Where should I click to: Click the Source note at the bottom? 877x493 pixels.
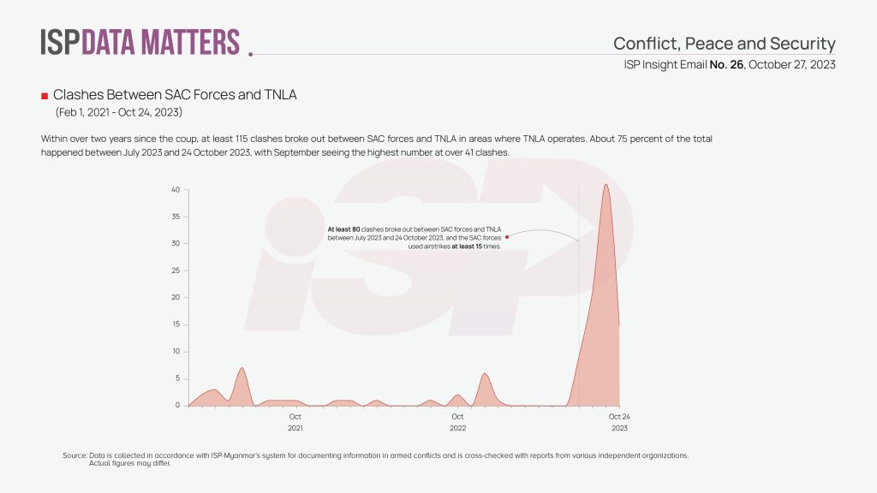(375, 459)
